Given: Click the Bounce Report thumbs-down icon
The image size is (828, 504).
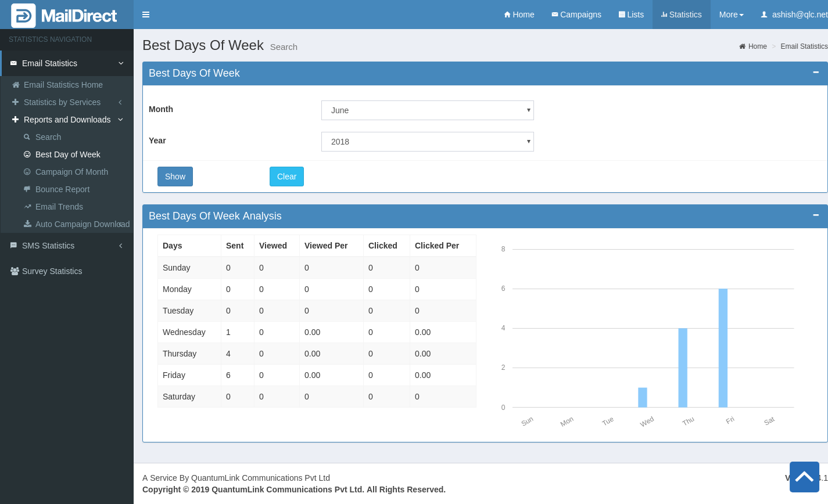Looking at the screenshot, I should (27, 189).
